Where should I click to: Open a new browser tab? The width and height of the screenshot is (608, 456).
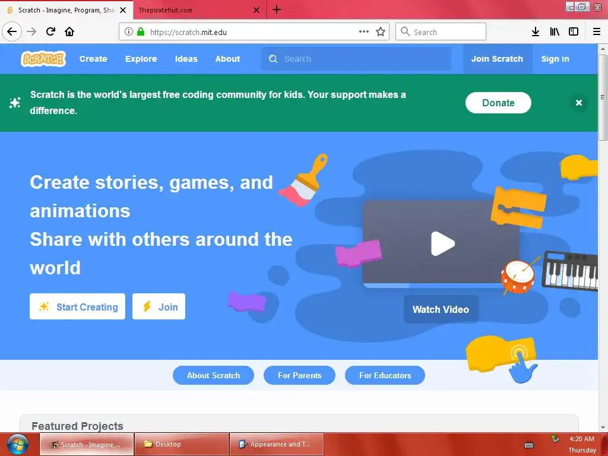277,9
